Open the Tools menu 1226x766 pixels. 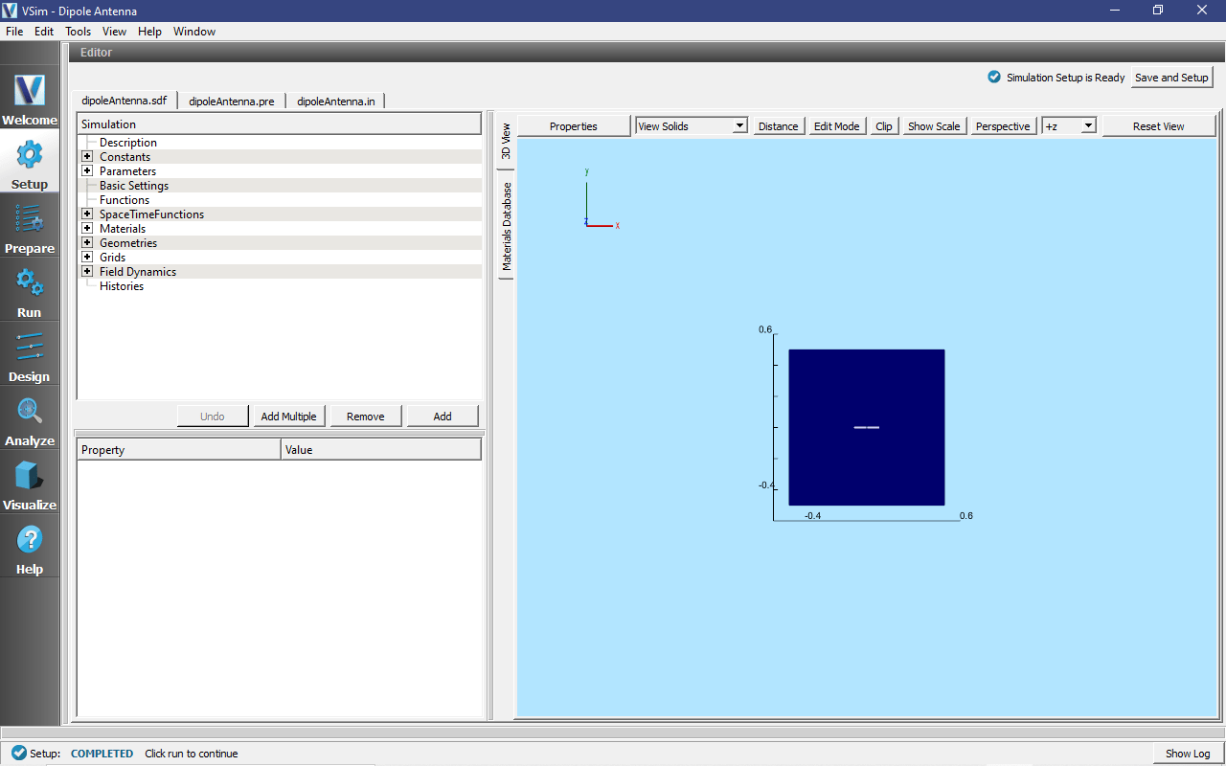tap(78, 31)
